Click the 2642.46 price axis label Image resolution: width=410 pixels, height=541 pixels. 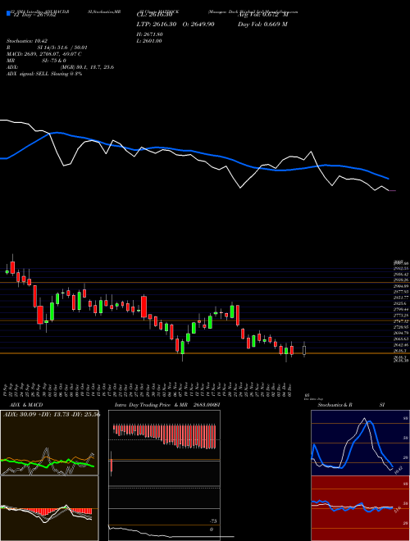[x=401, y=344]
